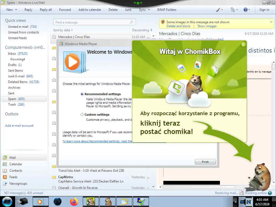
Task: Open the Newsgroups shortcut icon
Action: [x=5, y=184]
